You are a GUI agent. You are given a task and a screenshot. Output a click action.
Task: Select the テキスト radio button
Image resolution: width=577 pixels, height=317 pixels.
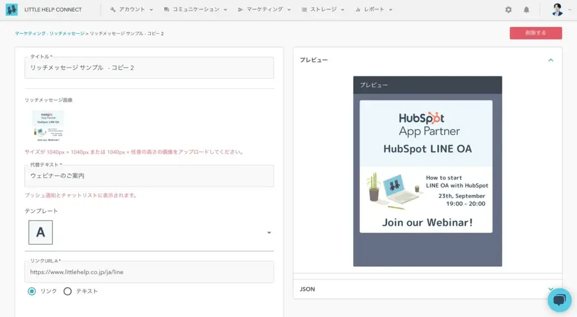coord(68,291)
